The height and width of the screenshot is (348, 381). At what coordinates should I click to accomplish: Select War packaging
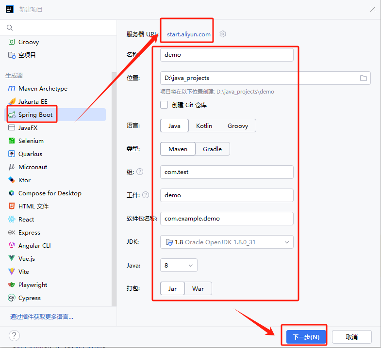point(198,288)
